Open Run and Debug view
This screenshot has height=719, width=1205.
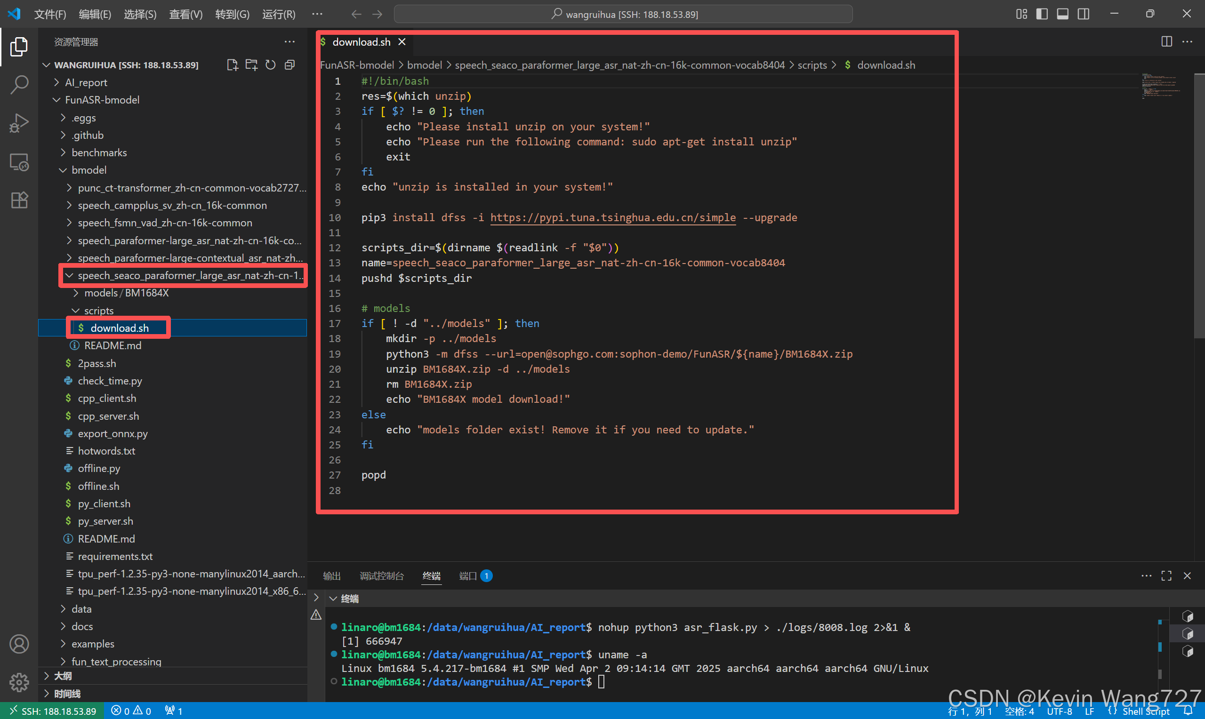click(19, 123)
